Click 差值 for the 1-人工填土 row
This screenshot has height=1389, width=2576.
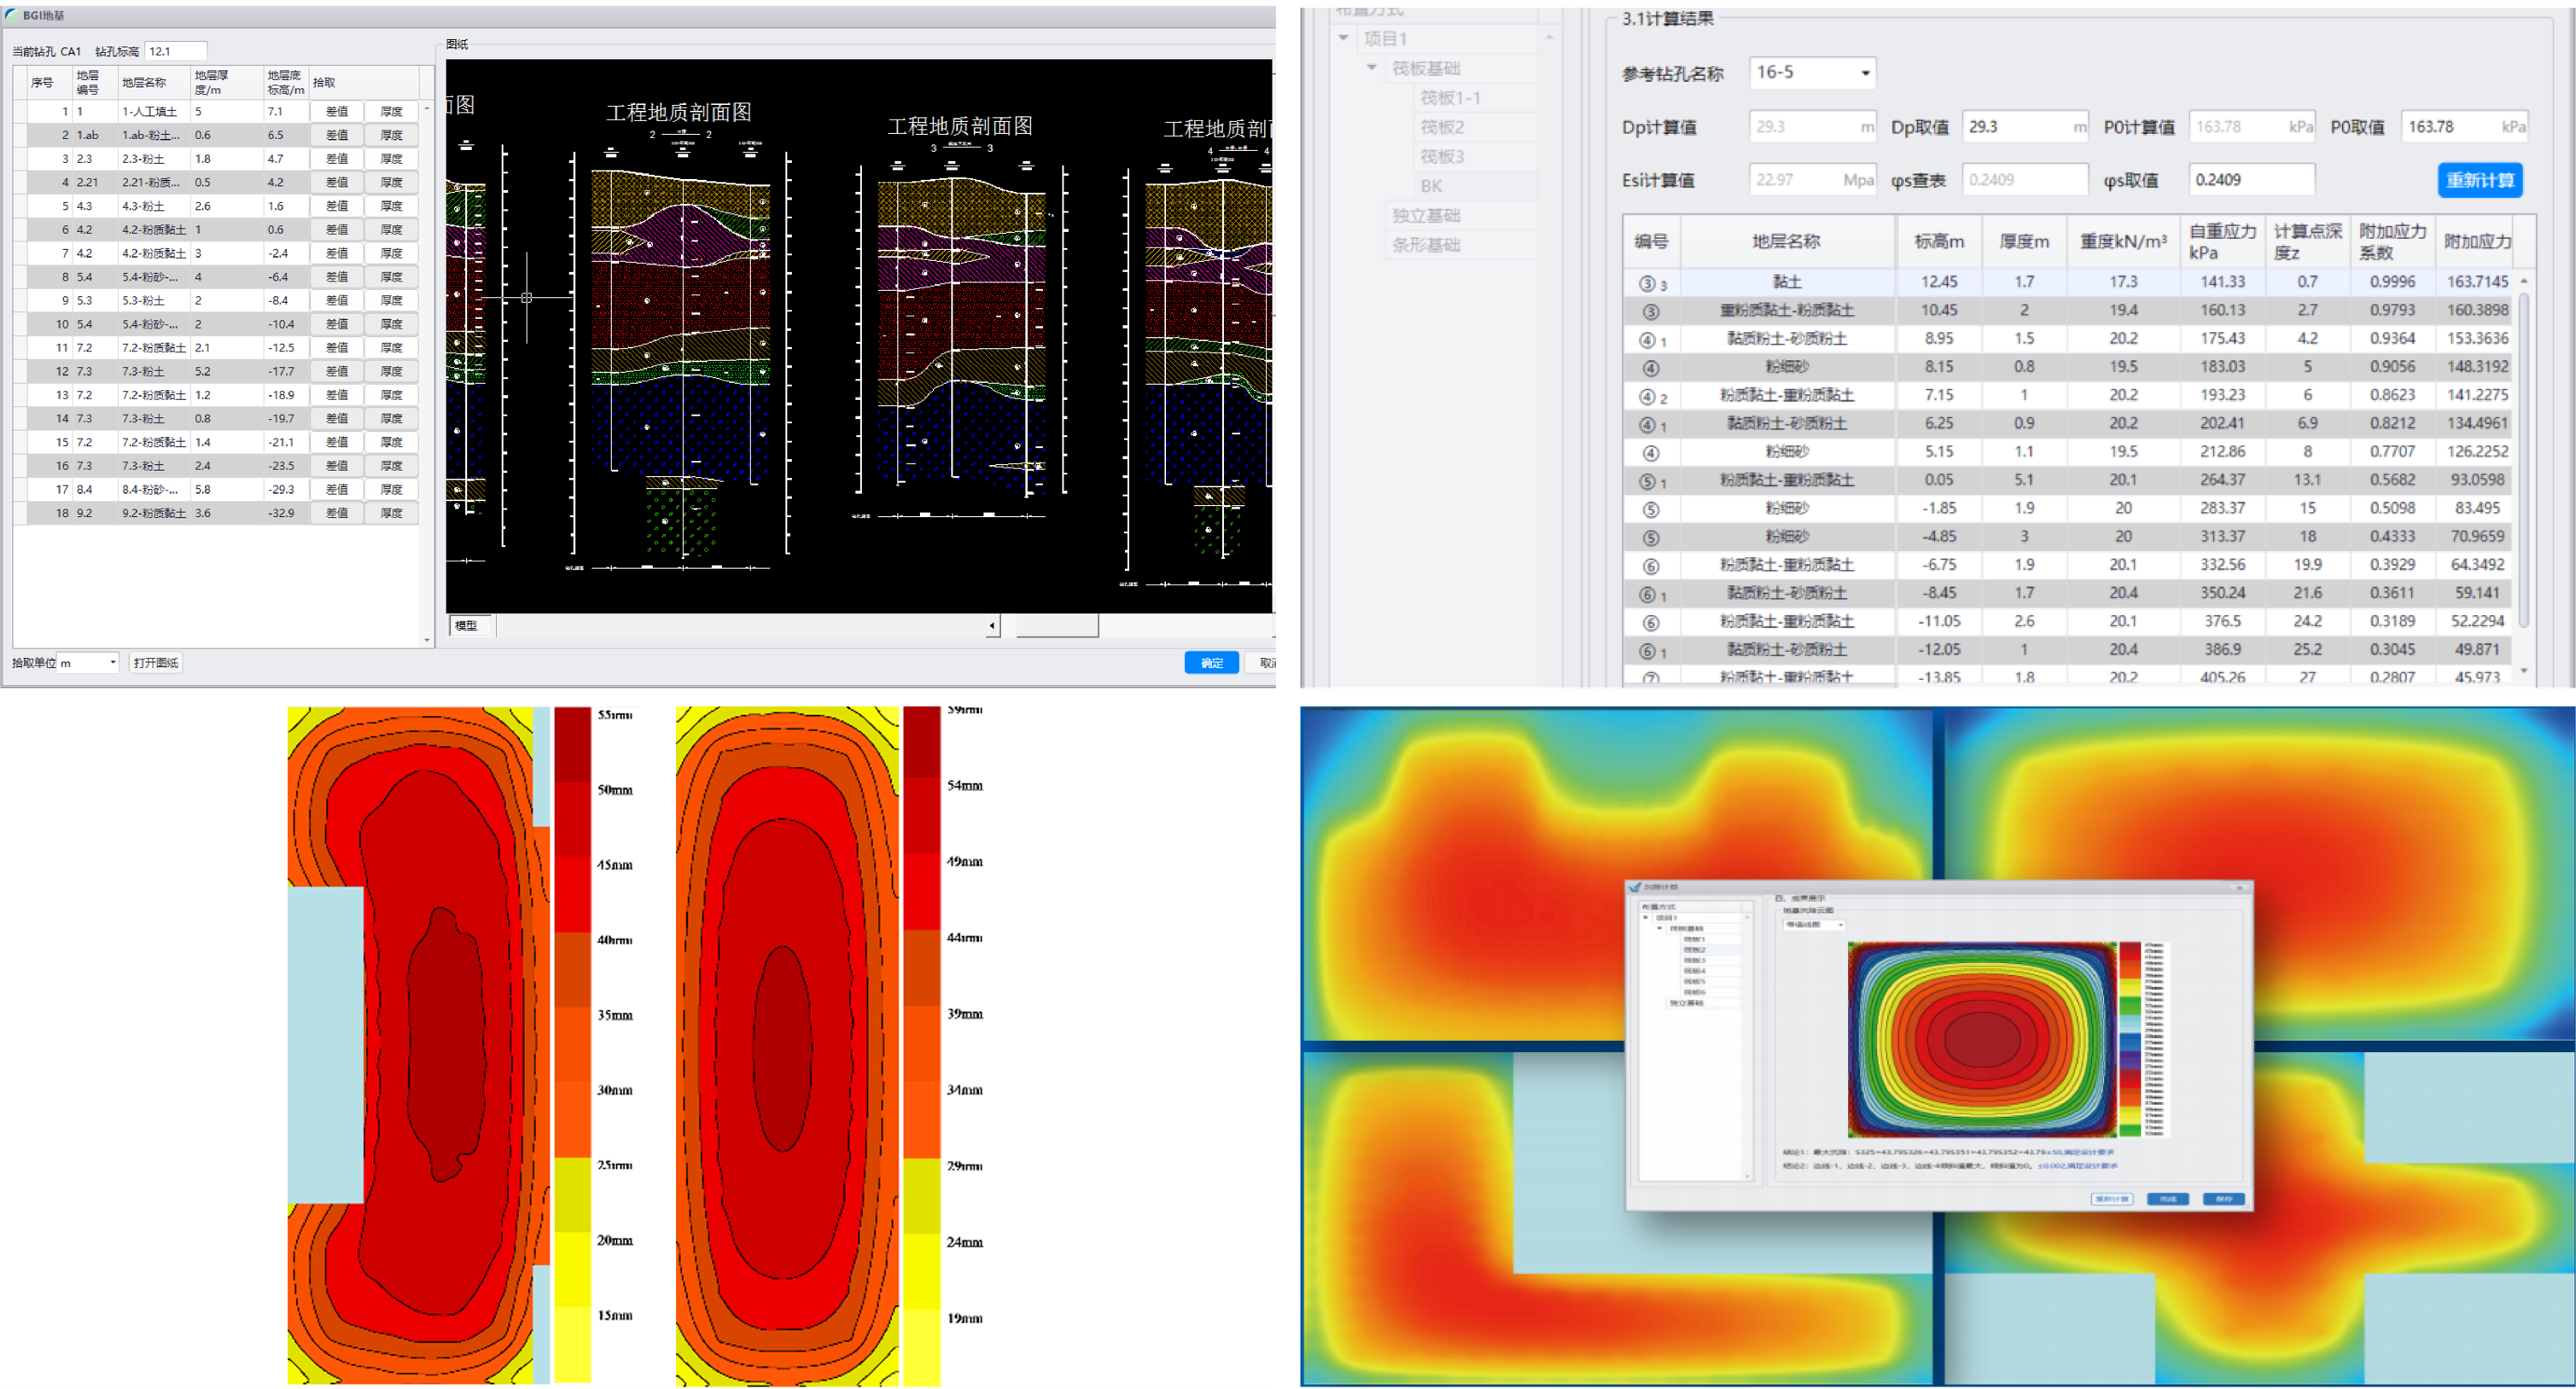[x=337, y=112]
